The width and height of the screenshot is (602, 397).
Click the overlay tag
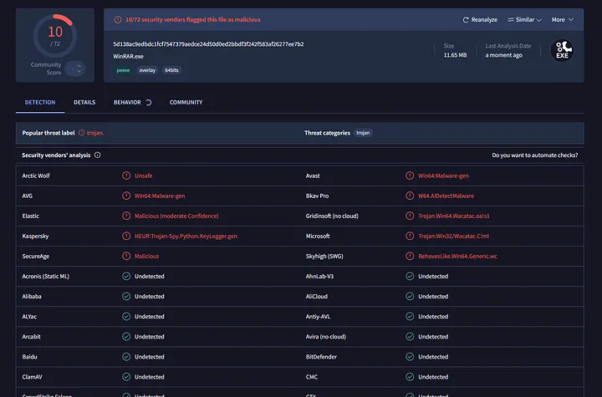(147, 70)
